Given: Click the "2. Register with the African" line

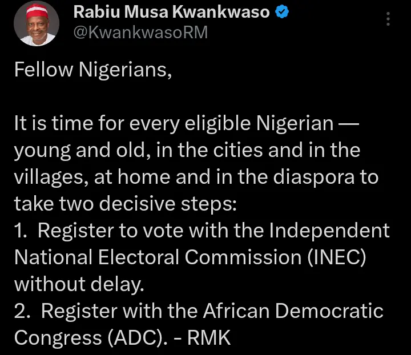Looking at the screenshot, I should coord(199,311).
